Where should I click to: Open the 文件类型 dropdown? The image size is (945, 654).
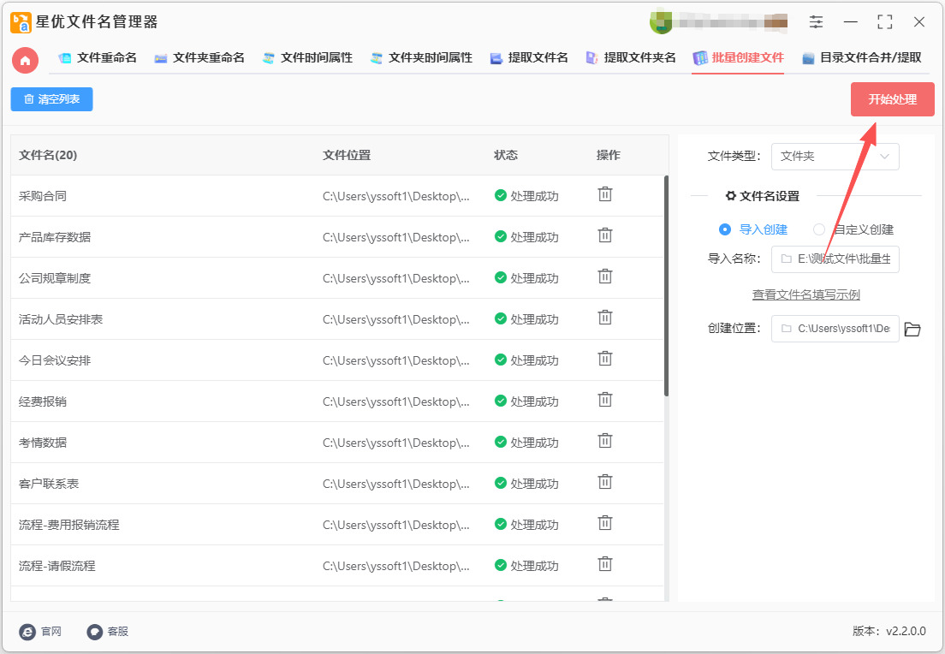pyautogui.click(x=835, y=156)
